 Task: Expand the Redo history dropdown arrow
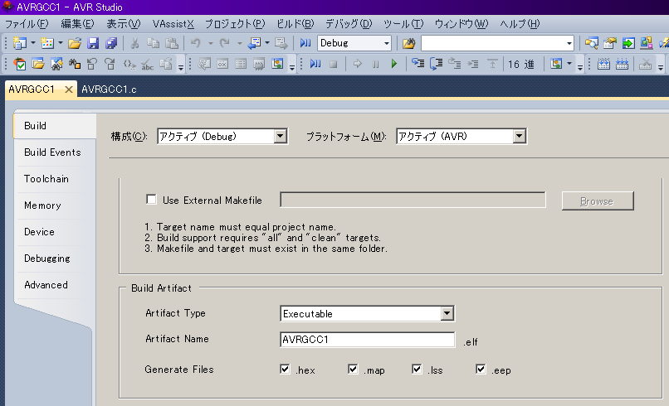coord(239,43)
